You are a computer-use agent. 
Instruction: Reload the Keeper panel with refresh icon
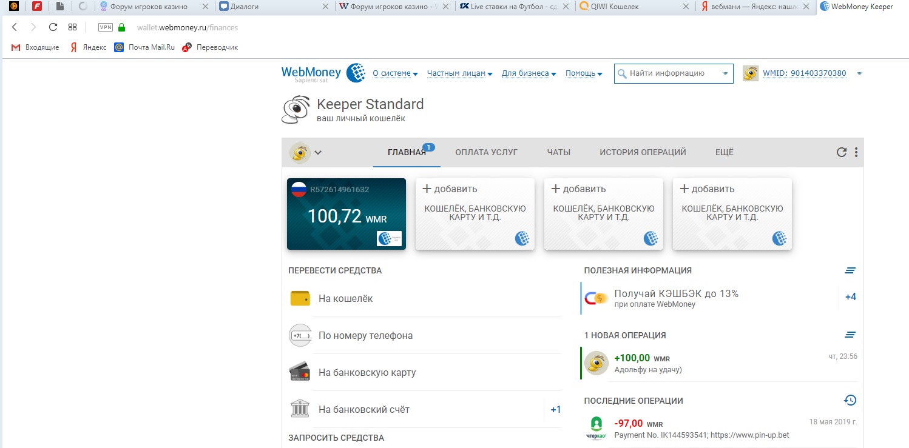point(841,152)
